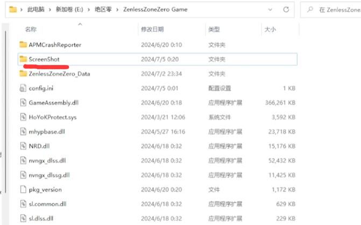Select the config.ini file icon
361x225 pixels.
click(x=23, y=88)
